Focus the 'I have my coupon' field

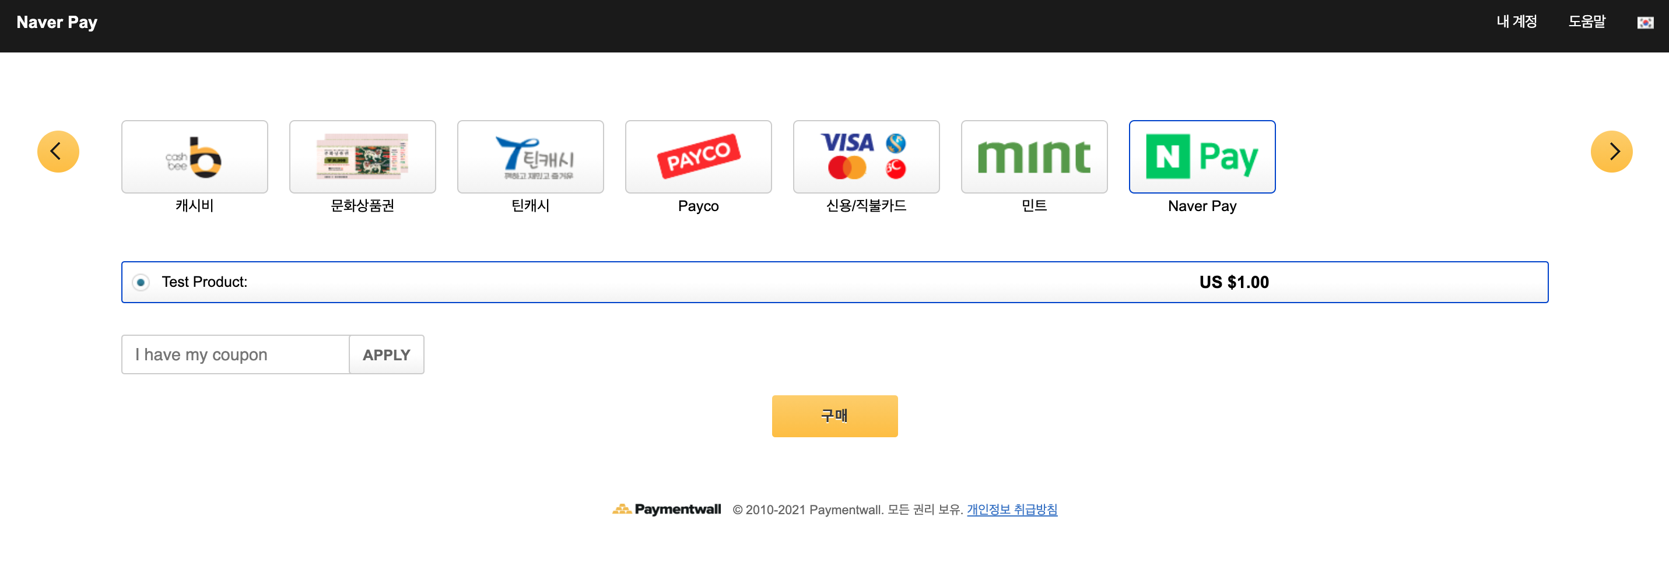[x=235, y=354]
